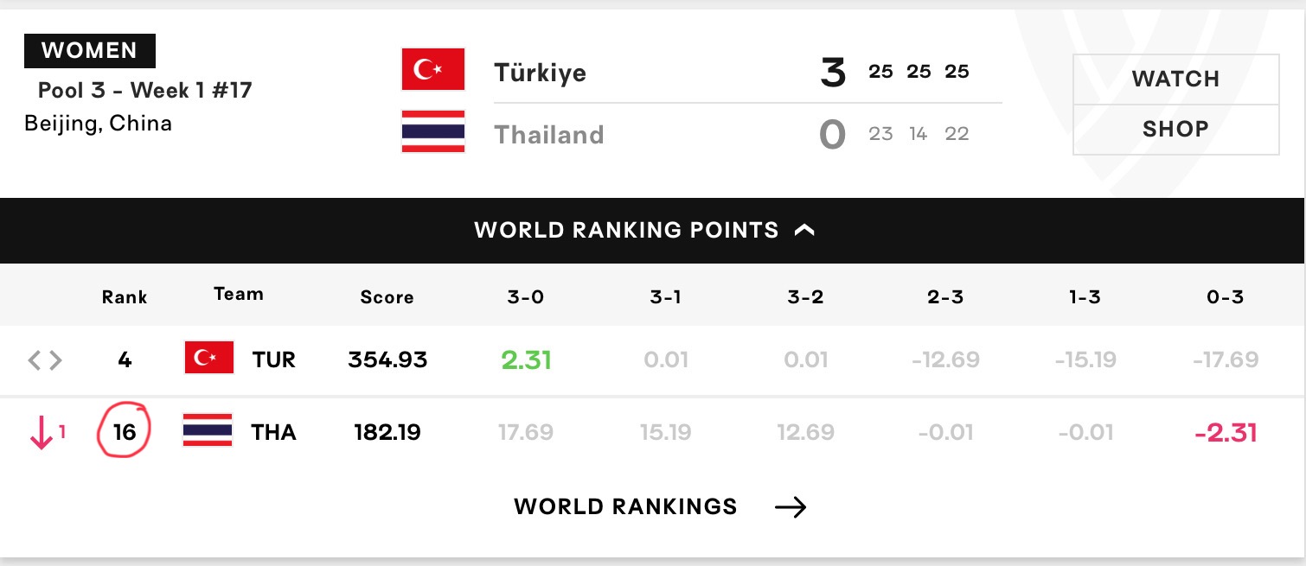The width and height of the screenshot is (1306, 566).
Task: Click the arrow next to World Rankings
Action: pyautogui.click(x=791, y=507)
